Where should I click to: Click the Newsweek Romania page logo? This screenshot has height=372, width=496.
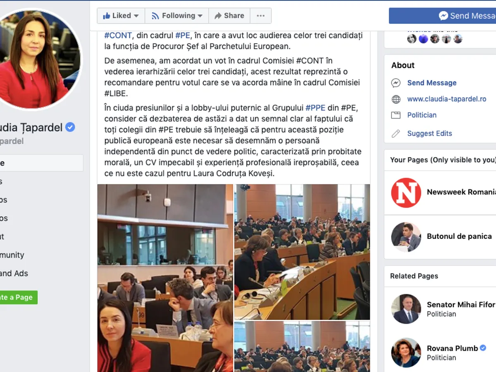pos(406,193)
